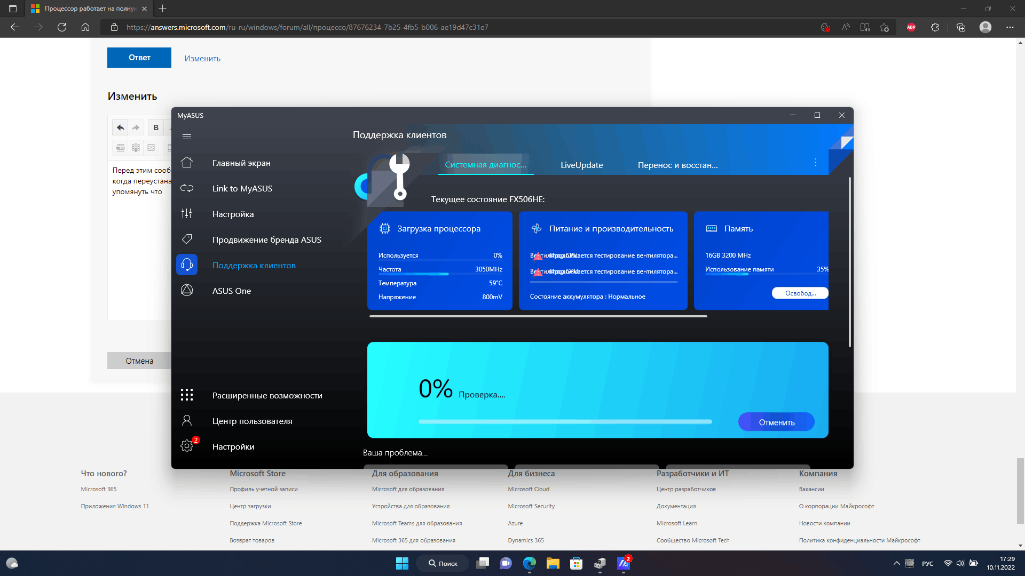Click the undo arrow in forum editor

tap(120, 127)
